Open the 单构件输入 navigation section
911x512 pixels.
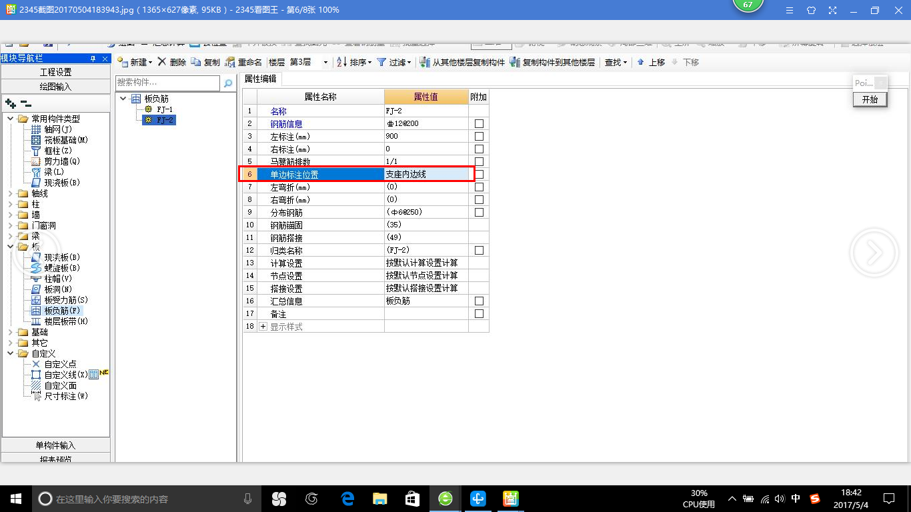pyautogui.click(x=56, y=445)
